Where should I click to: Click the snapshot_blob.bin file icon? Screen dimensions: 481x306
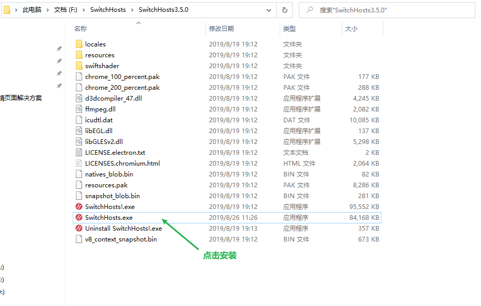pyautogui.click(x=79, y=196)
